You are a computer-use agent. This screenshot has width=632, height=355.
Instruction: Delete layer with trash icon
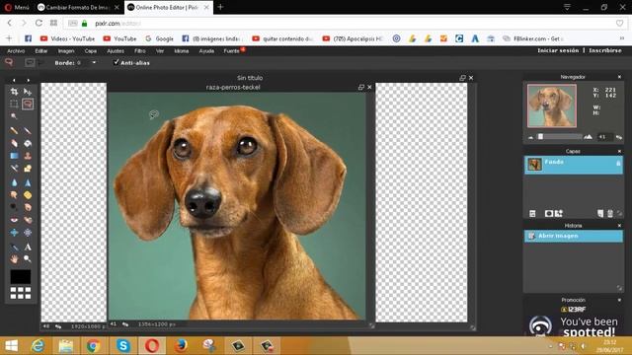(610, 214)
